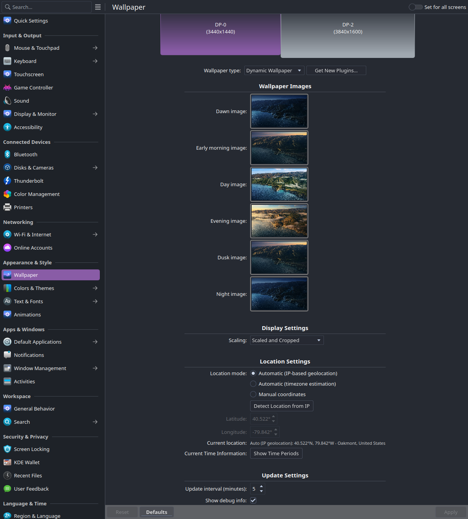Click the Search magnifier icon in Workspace
This screenshot has width=468, height=519.
pyautogui.click(x=7, y=422)
